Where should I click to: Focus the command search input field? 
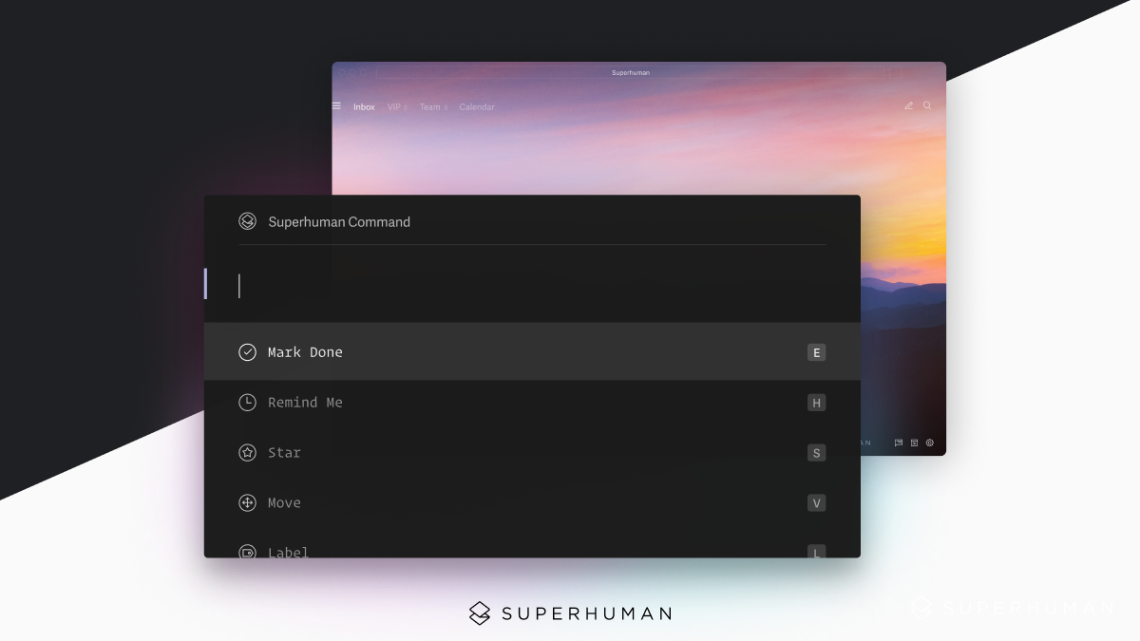(x=532, y=285)
